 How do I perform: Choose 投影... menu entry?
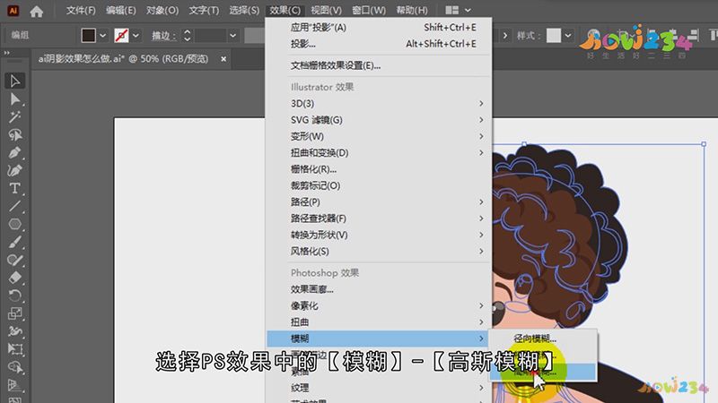click(x=379, y=44)
